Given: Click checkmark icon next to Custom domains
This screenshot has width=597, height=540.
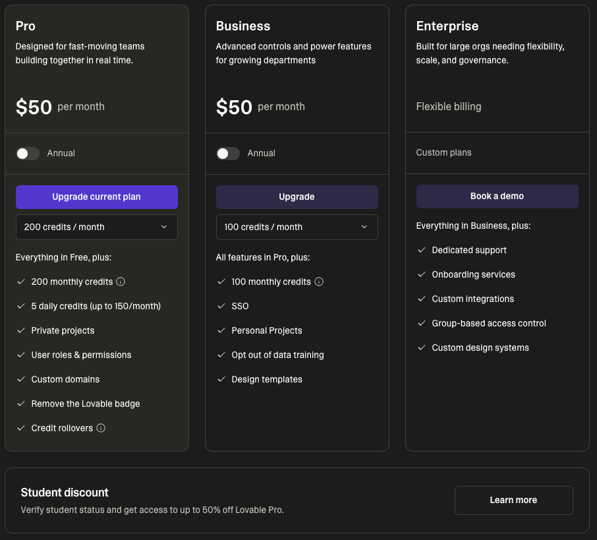Looking at the screenshot, I should [x=21, y=379].
